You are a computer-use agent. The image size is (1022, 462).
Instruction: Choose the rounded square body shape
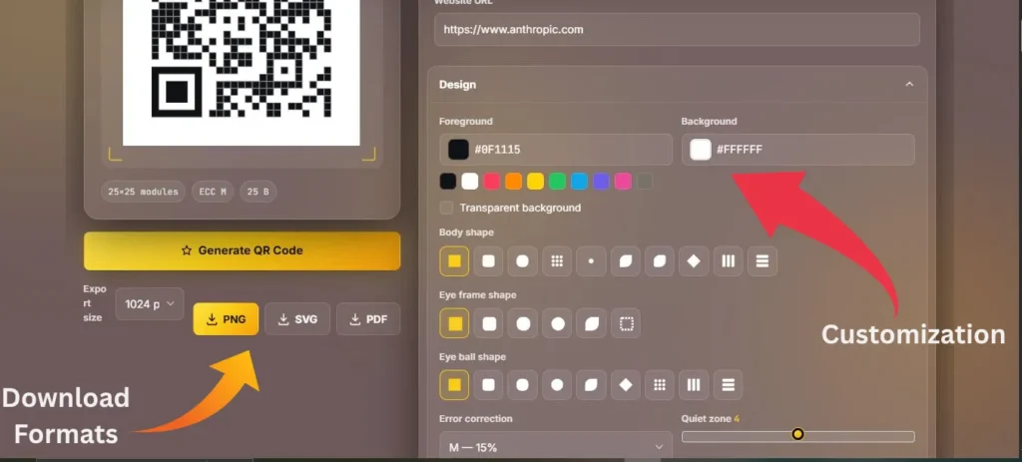(x=488, y=261)
